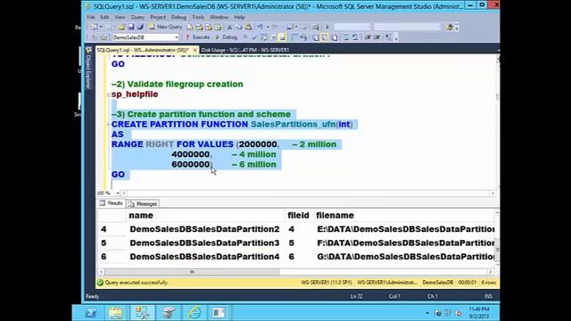Click the results scrollbar right arrow
571x321 pixels.
coord(490,272)
